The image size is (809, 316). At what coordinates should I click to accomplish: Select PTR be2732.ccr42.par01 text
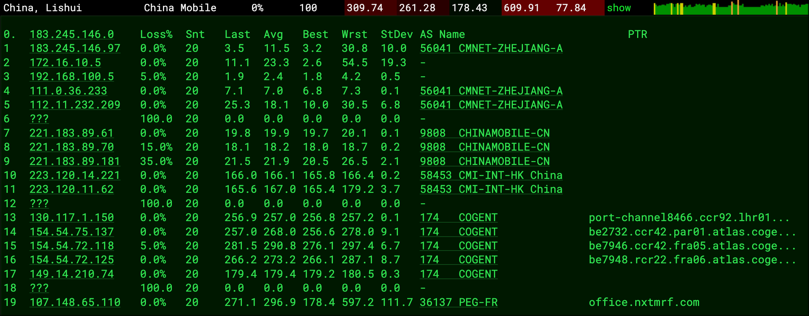692,232
